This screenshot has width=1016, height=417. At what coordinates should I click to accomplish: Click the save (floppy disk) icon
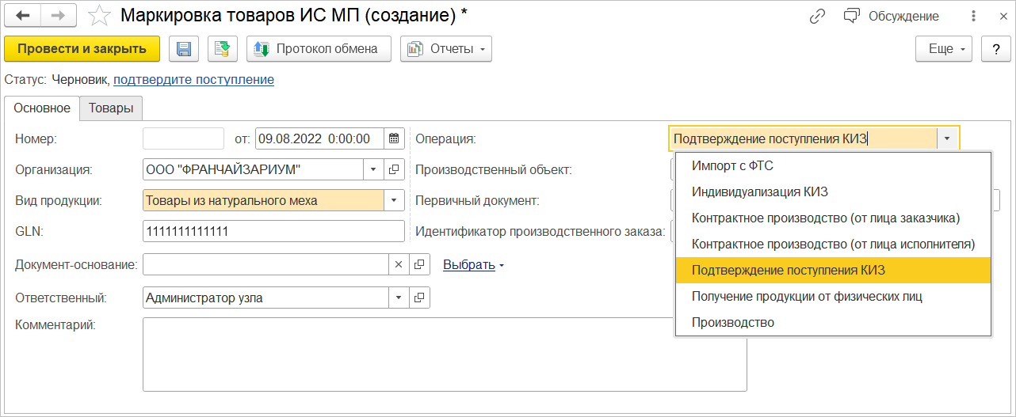(183, 49)
